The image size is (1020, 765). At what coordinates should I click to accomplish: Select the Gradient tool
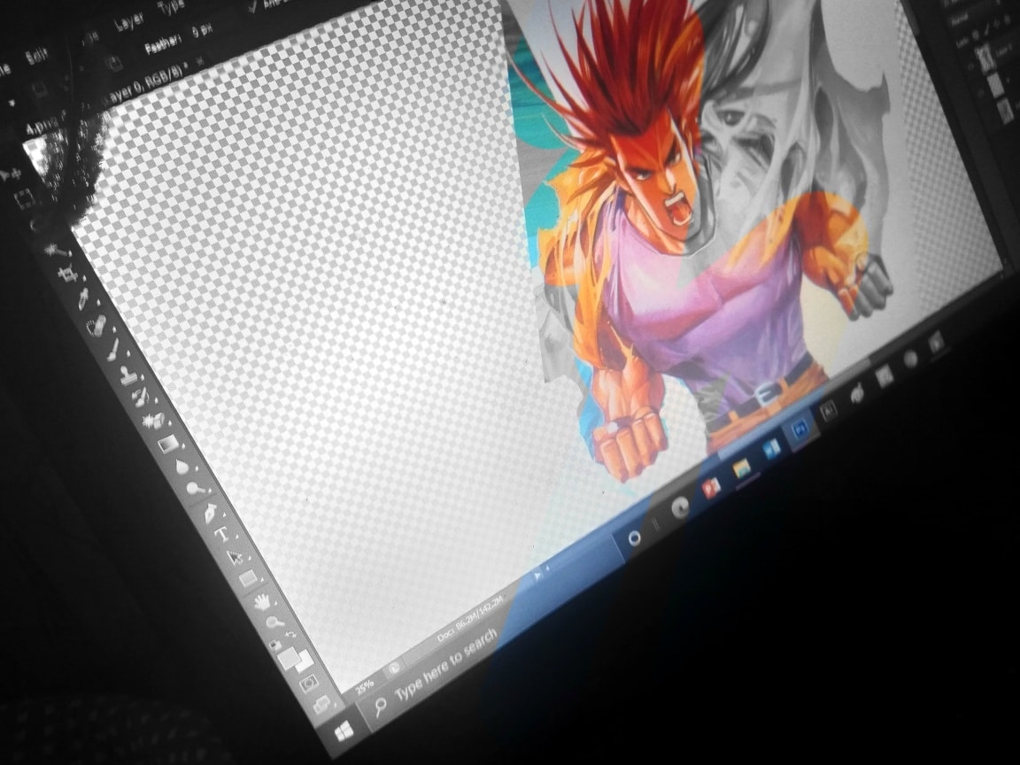coord(167,444)
